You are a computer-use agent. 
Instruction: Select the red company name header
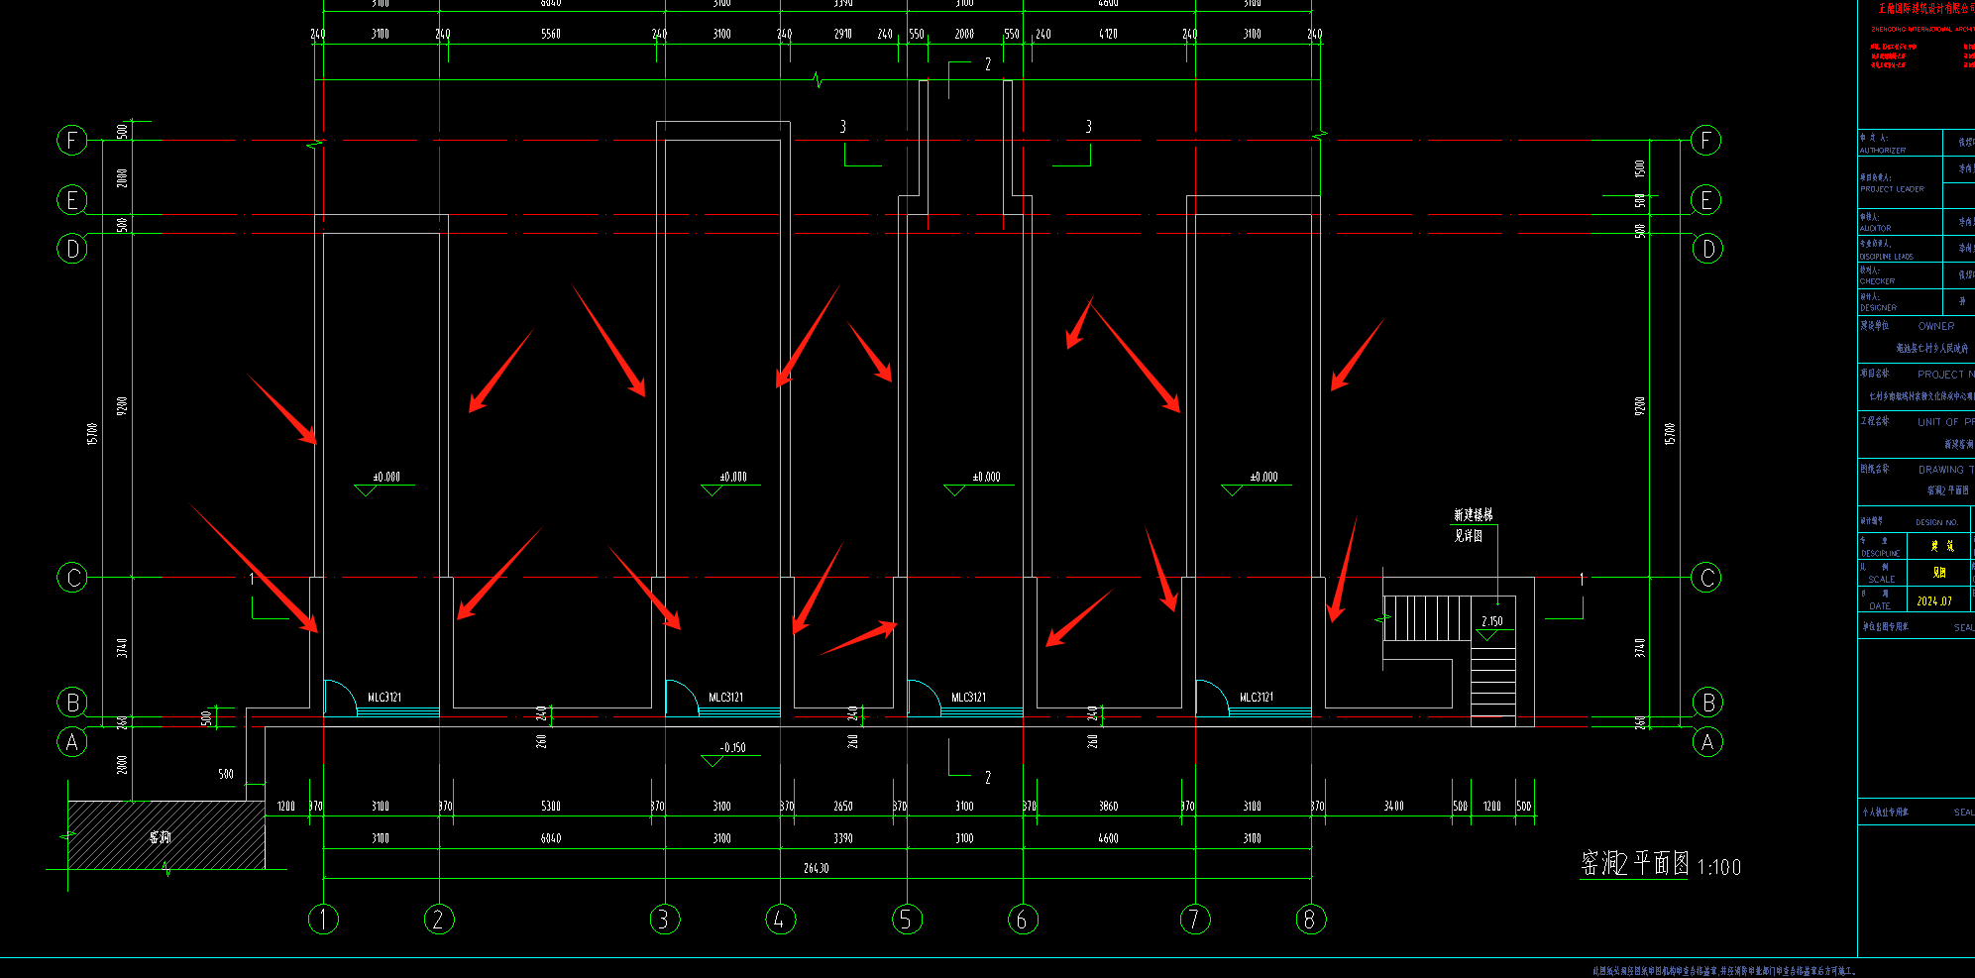pos(1926,8)
